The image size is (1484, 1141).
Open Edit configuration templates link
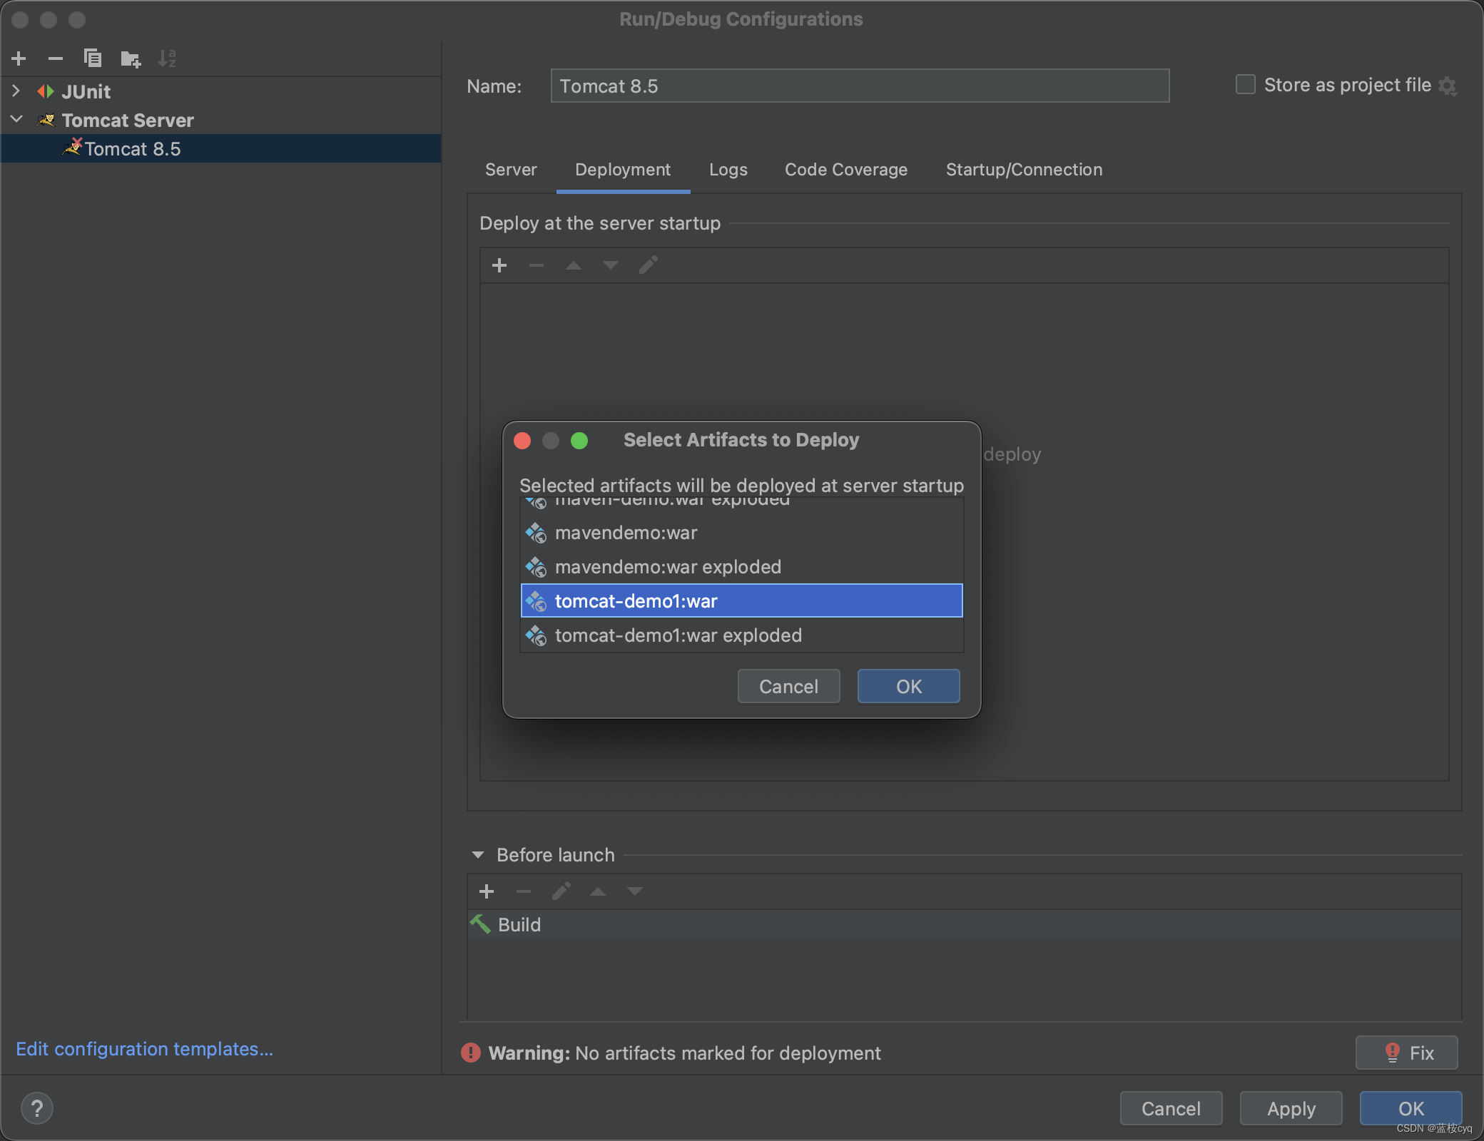pos(144,1049)
